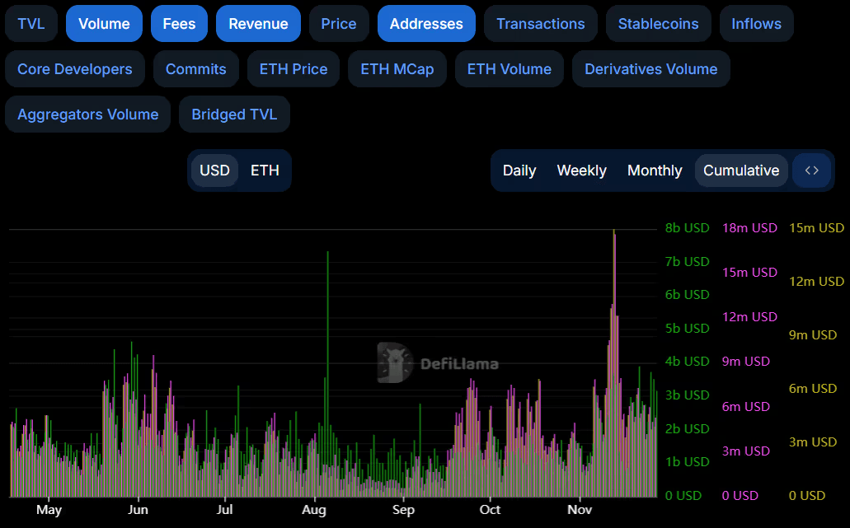This screenshot has height=528, width=850.
Task: Open the embed chart code icon
Action: tap(812, 171)
